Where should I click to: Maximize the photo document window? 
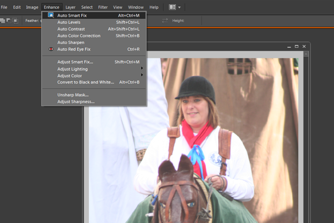(296, 46)
